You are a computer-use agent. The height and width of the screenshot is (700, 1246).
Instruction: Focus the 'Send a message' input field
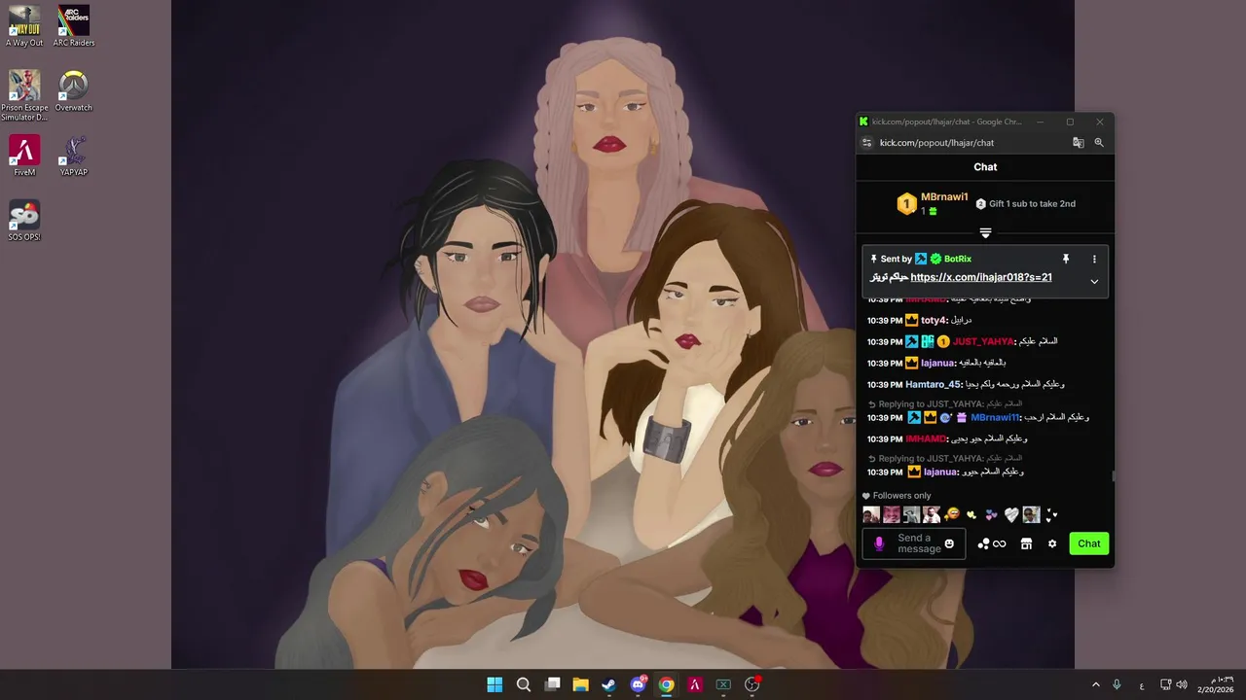(916, 543)
